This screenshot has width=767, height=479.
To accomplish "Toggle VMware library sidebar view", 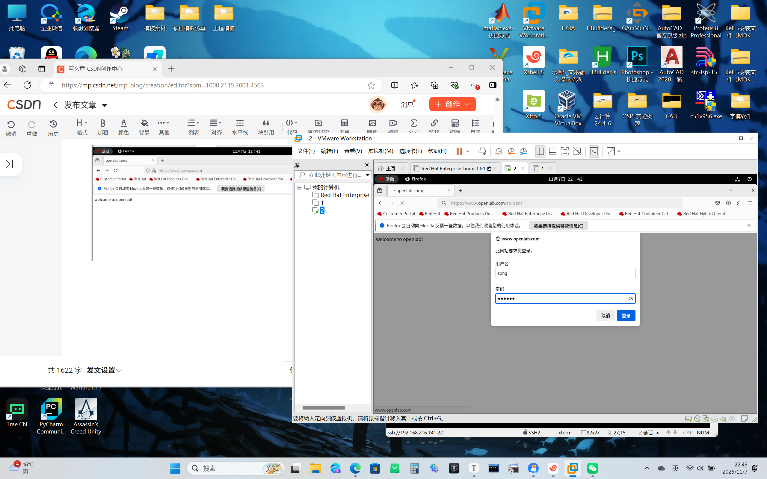I will (540, 151).
